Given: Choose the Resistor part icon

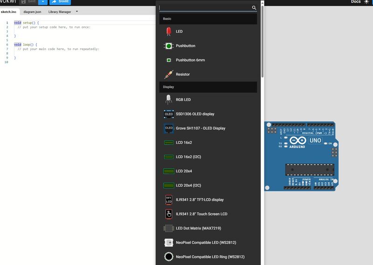Looking at the screenshot, I should click(169, 74).
